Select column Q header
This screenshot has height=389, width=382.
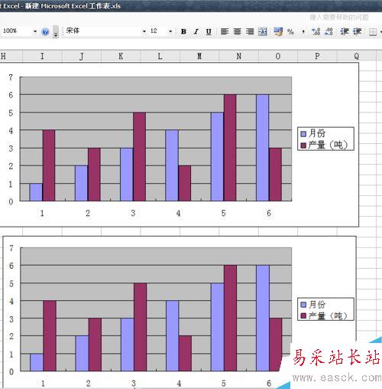click(x=357, y=56)
